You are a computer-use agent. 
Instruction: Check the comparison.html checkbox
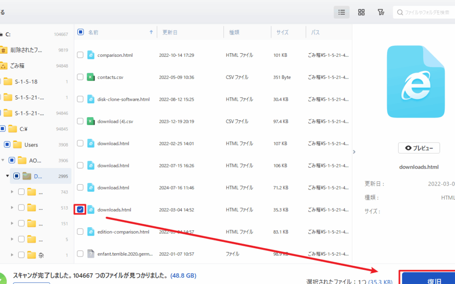click(x=80, y=55)
